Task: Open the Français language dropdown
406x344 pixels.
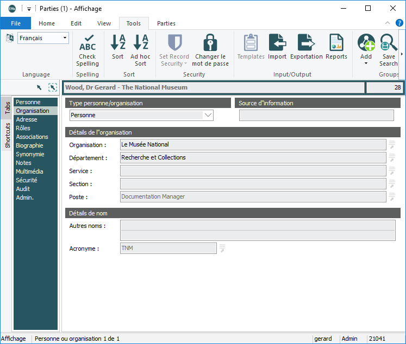Action: tap(65, 38)
